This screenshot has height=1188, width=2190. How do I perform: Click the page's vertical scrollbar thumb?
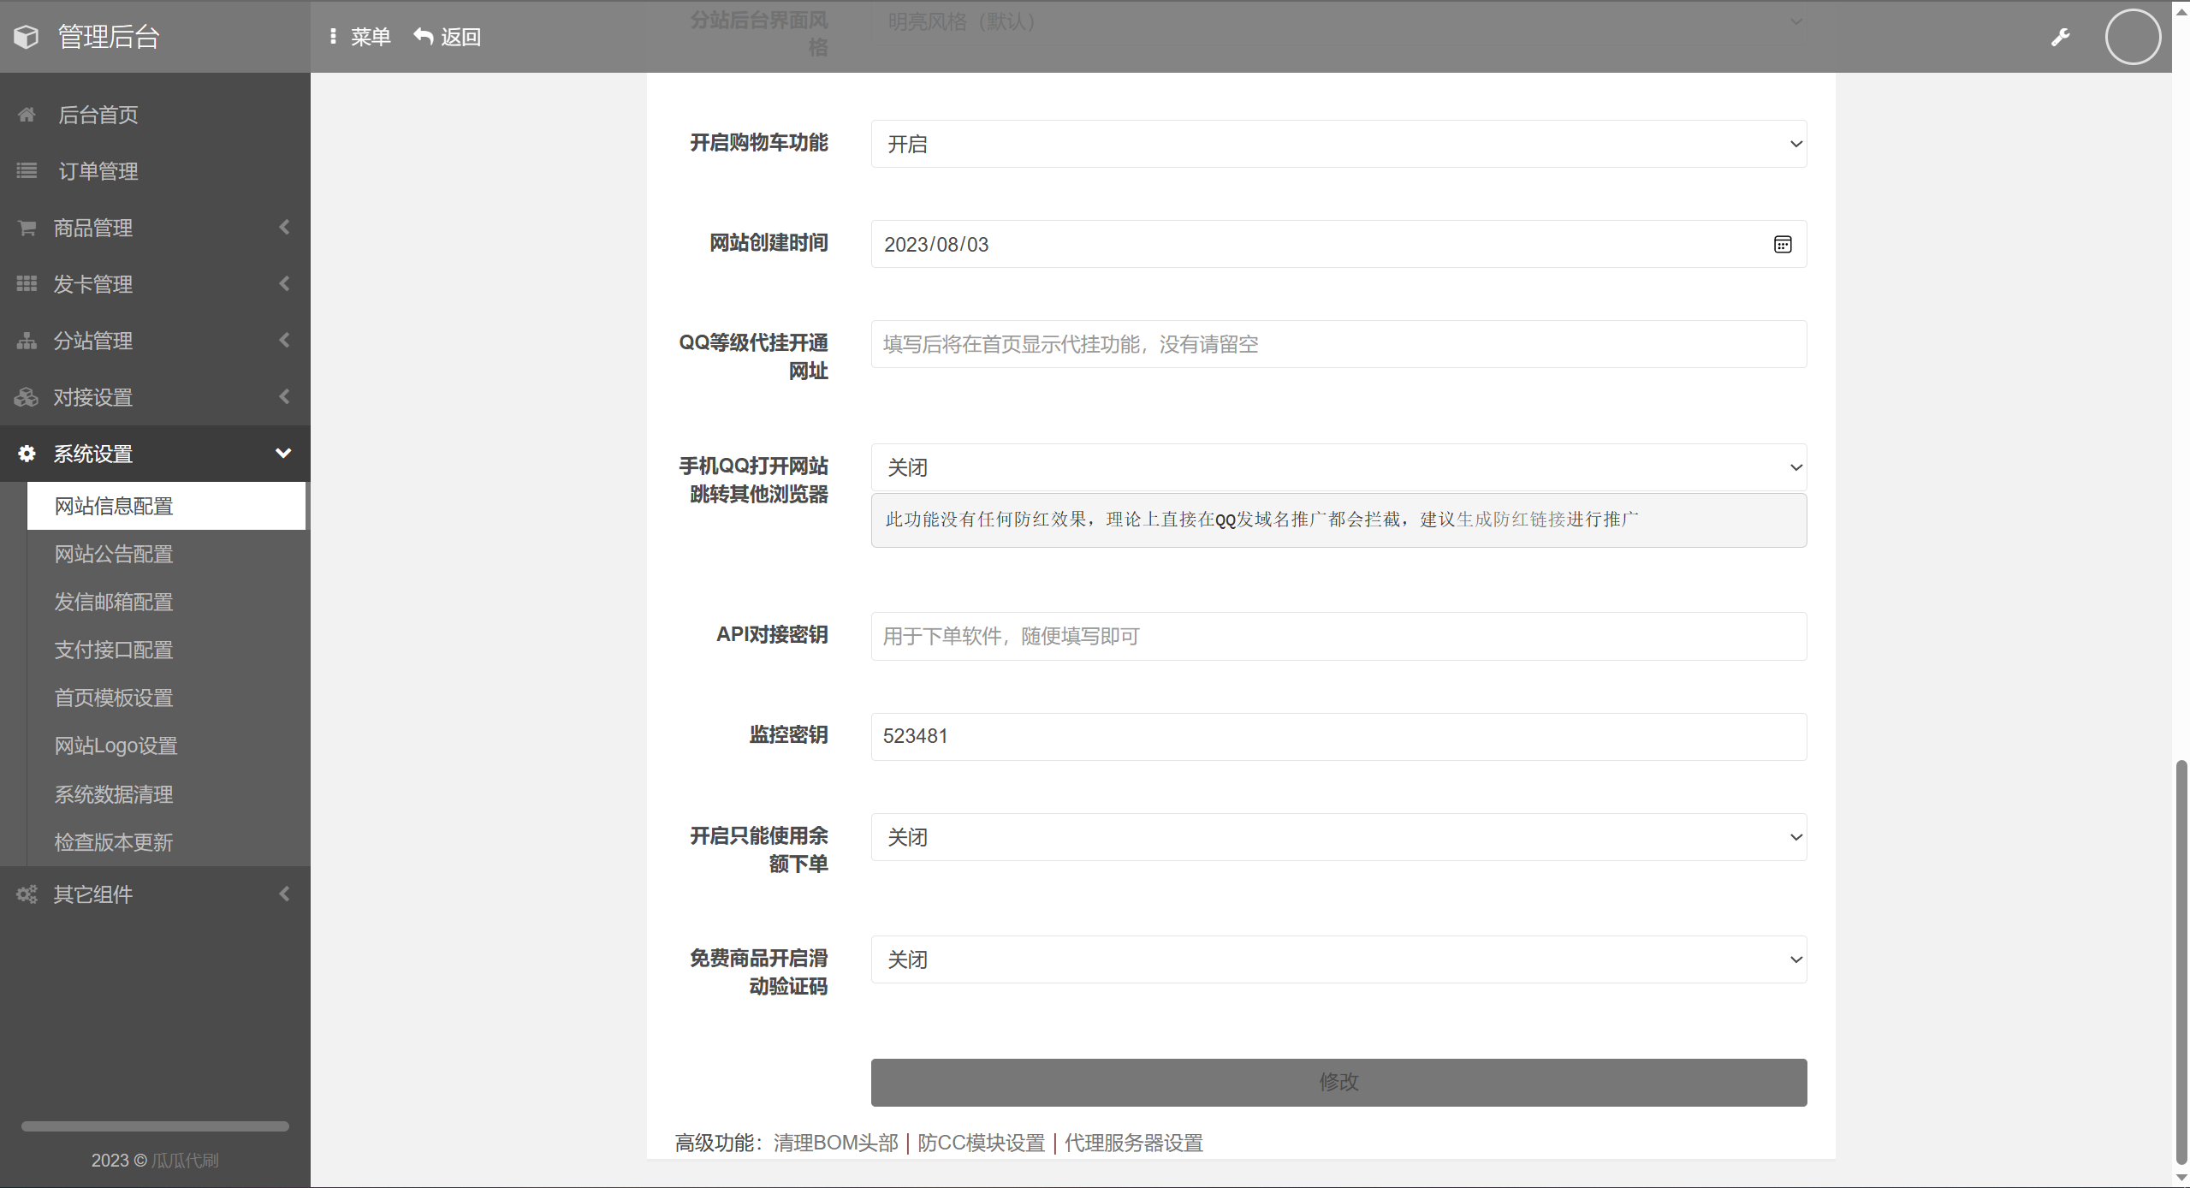tap(2181, 959)
